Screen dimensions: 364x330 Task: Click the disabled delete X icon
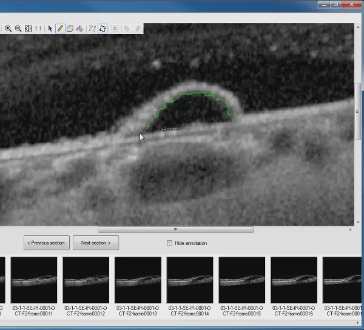coord(115,29)
